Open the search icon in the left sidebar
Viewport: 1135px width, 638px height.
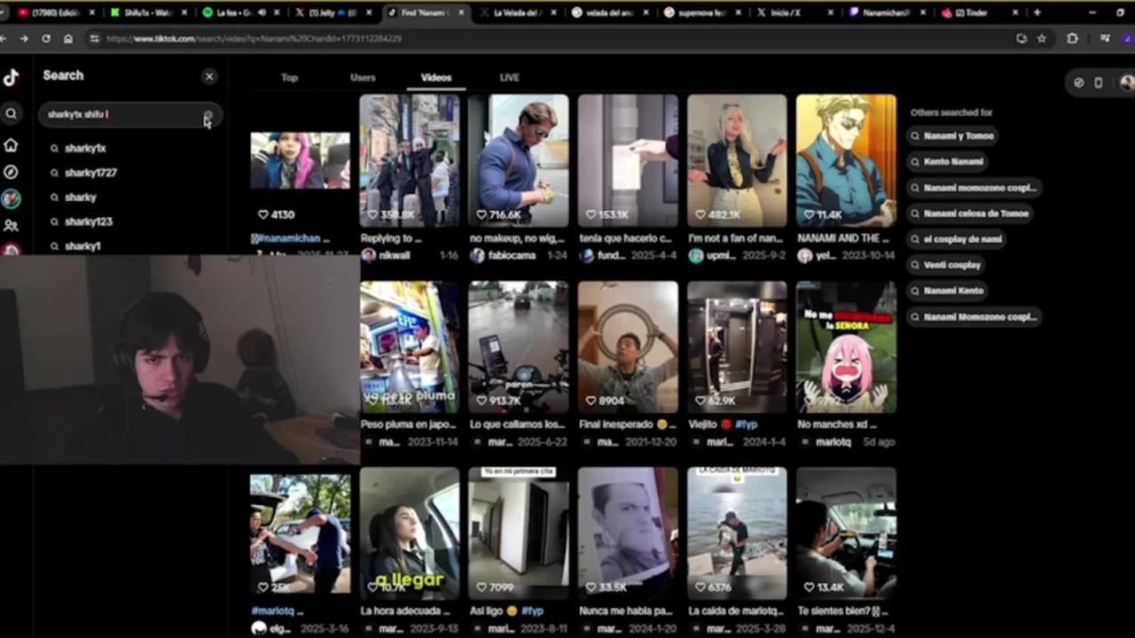(x=11, y=113)
